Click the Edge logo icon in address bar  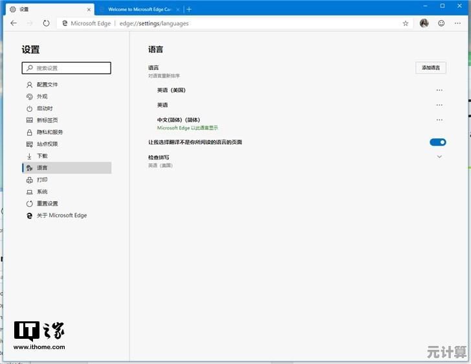pos(65,23)
